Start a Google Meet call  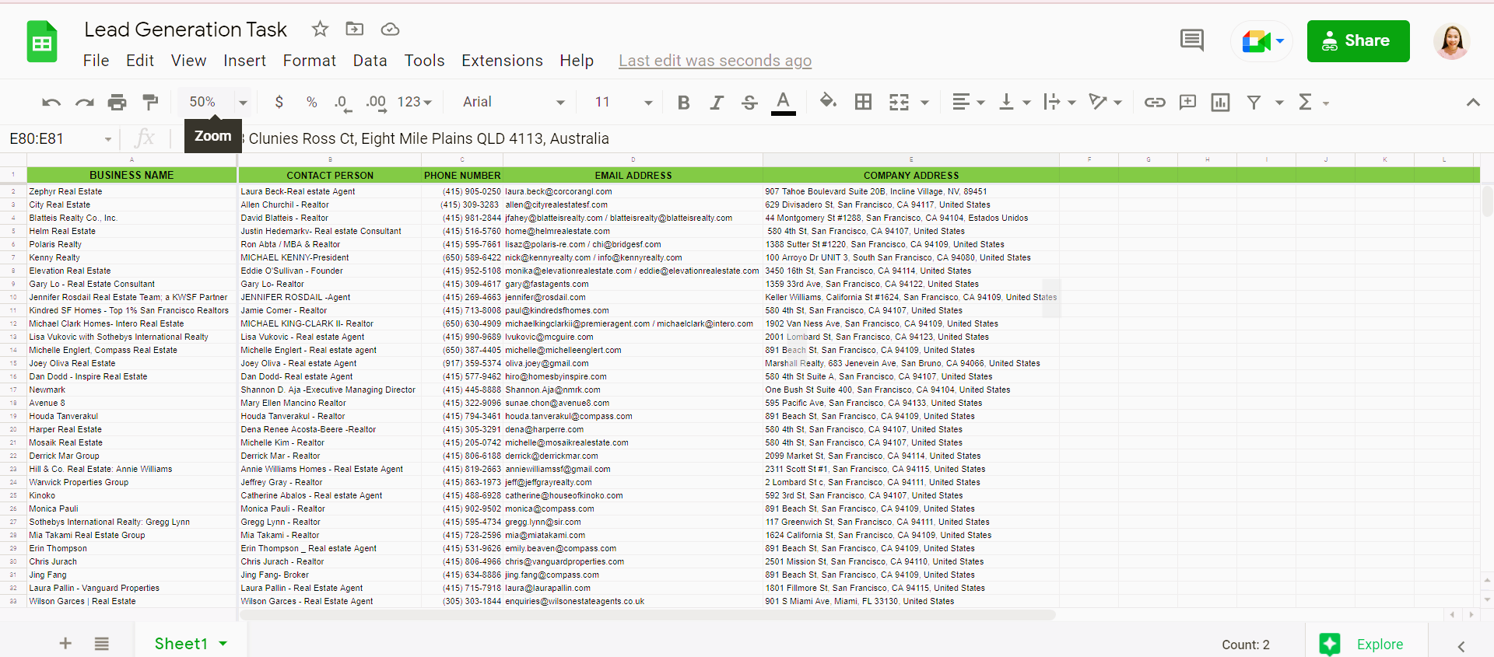point(1262,41)
